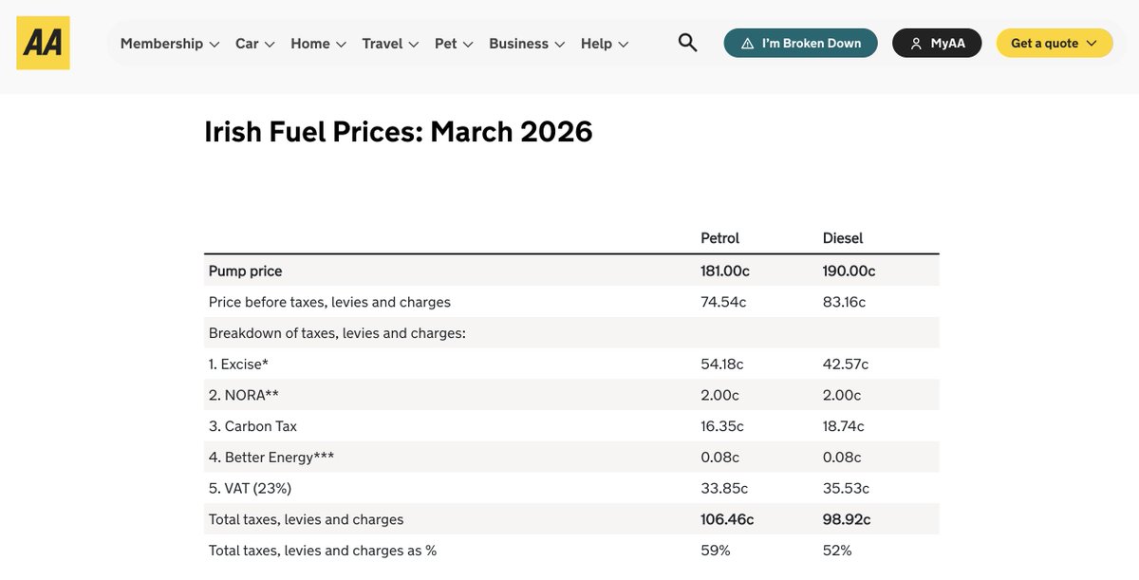
Task: Click the Pump price table row
Action: 571,271
